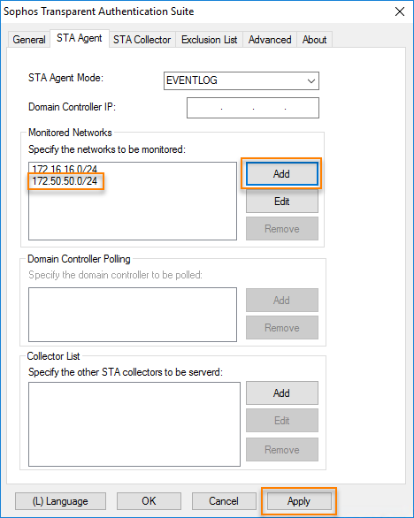Go to the Exclusion List tab
This screenshot has height=518, width=414.
(x=210, y=40)
